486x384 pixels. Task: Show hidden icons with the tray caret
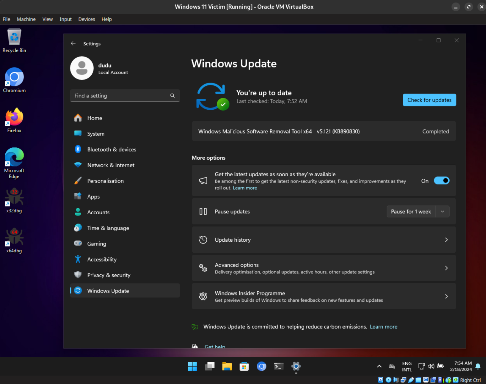(x=379, y=366)
